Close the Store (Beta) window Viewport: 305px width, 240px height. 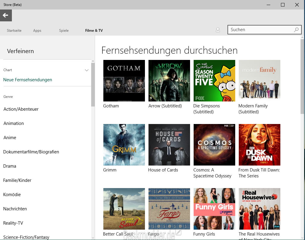297,5
